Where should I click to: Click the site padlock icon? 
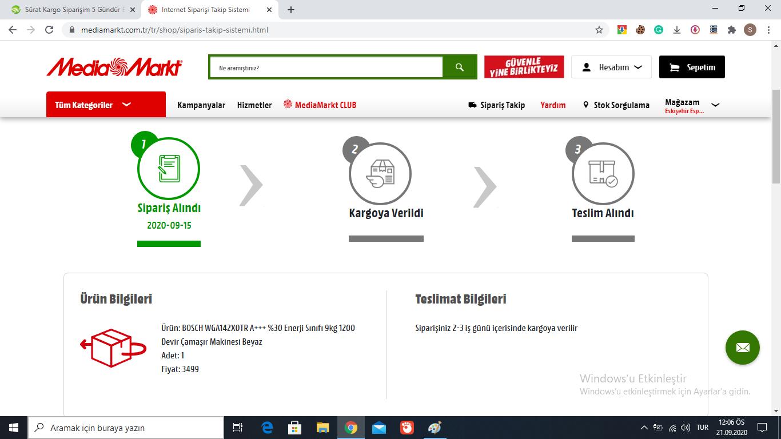tap(72, 30)
